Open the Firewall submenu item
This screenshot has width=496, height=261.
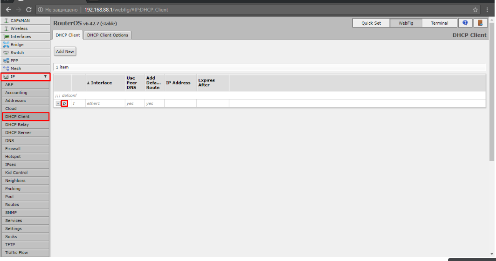[x=25, y=148]
